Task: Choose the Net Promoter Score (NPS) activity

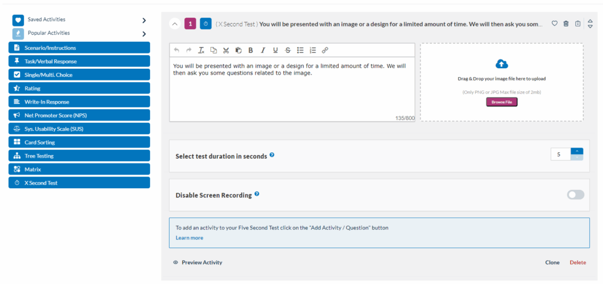Action: [x=79, y=115]
